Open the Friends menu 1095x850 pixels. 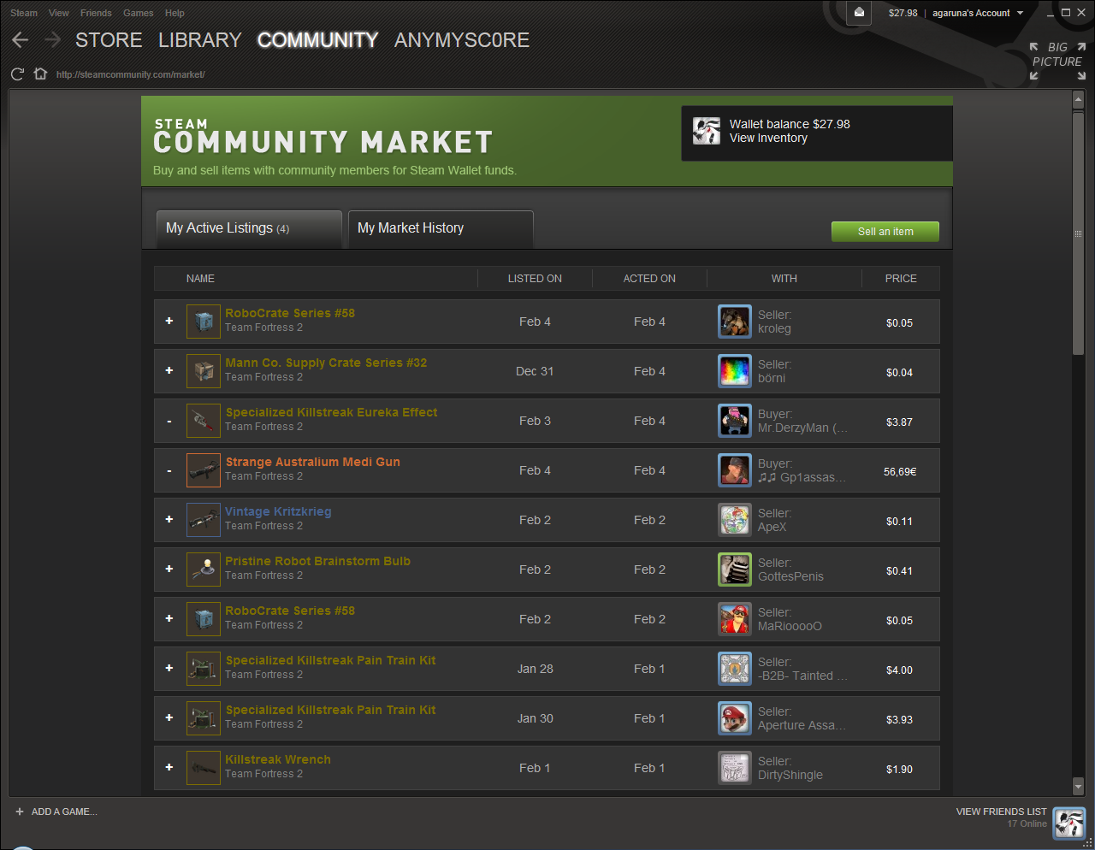click(96, 13)
